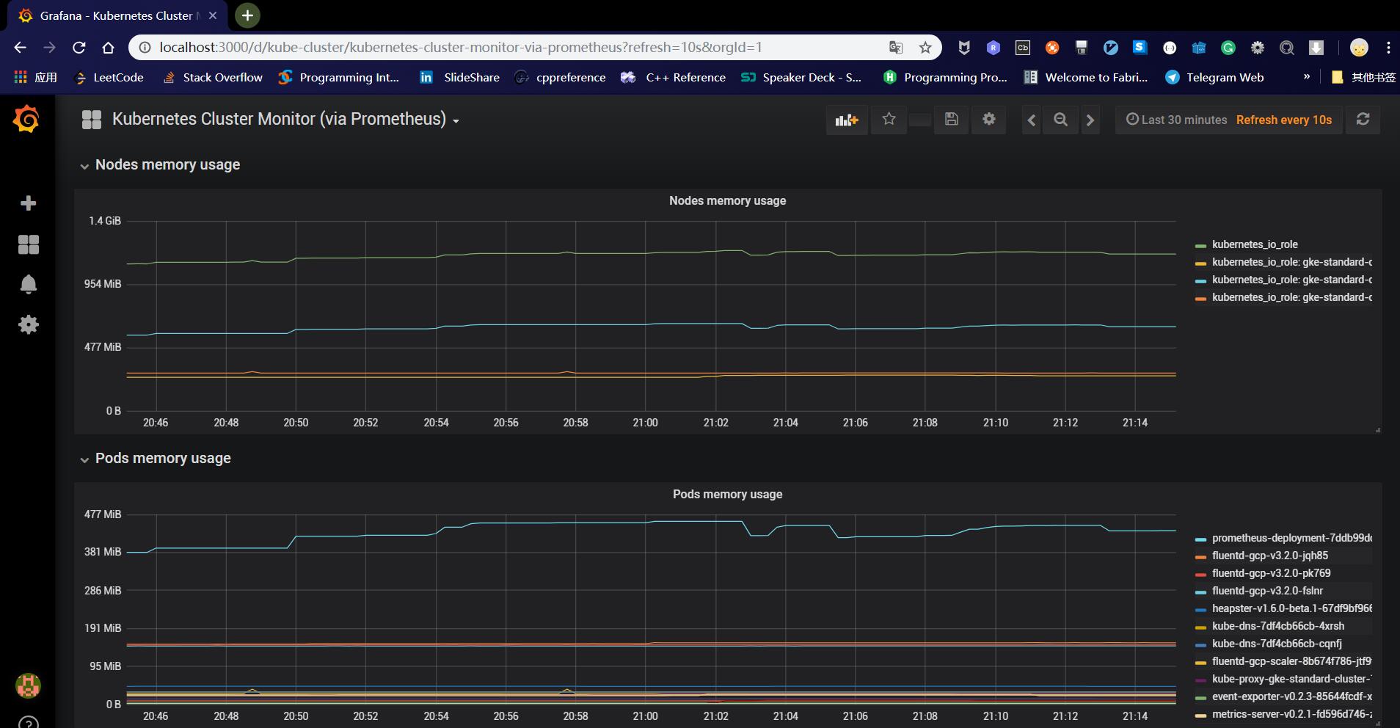
Task: Toggle fluentd-gcp-scaler series in legend
Action: coord(1291,661)
